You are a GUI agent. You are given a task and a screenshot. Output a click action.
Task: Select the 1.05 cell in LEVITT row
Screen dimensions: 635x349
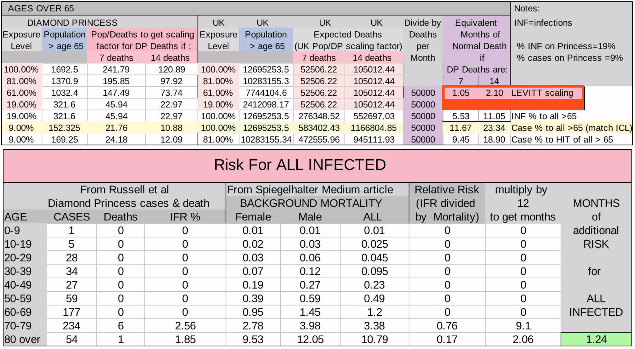461,93
